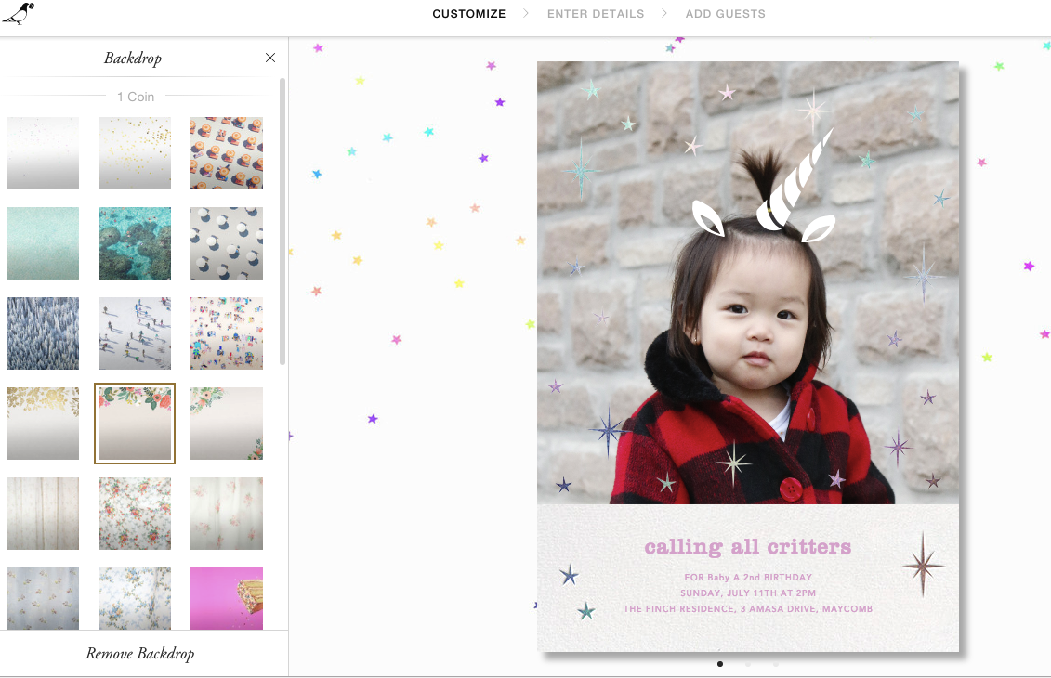Click the 'calling all critters' headline text
Viewport: 1051px width, 678px height.
(x=748, y=547)
